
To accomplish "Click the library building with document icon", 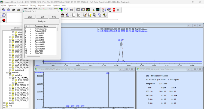I will (x=67, y=15).
